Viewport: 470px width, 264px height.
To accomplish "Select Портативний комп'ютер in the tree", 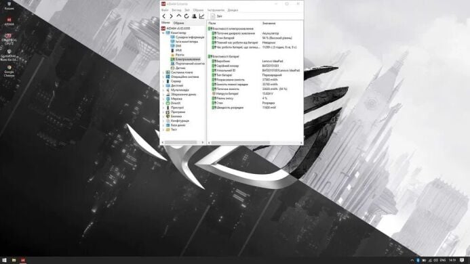I will click(x=188, y=64).
